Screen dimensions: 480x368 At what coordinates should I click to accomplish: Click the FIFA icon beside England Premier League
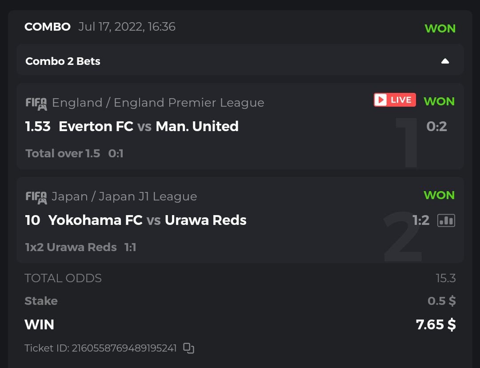tap(36, 103)
